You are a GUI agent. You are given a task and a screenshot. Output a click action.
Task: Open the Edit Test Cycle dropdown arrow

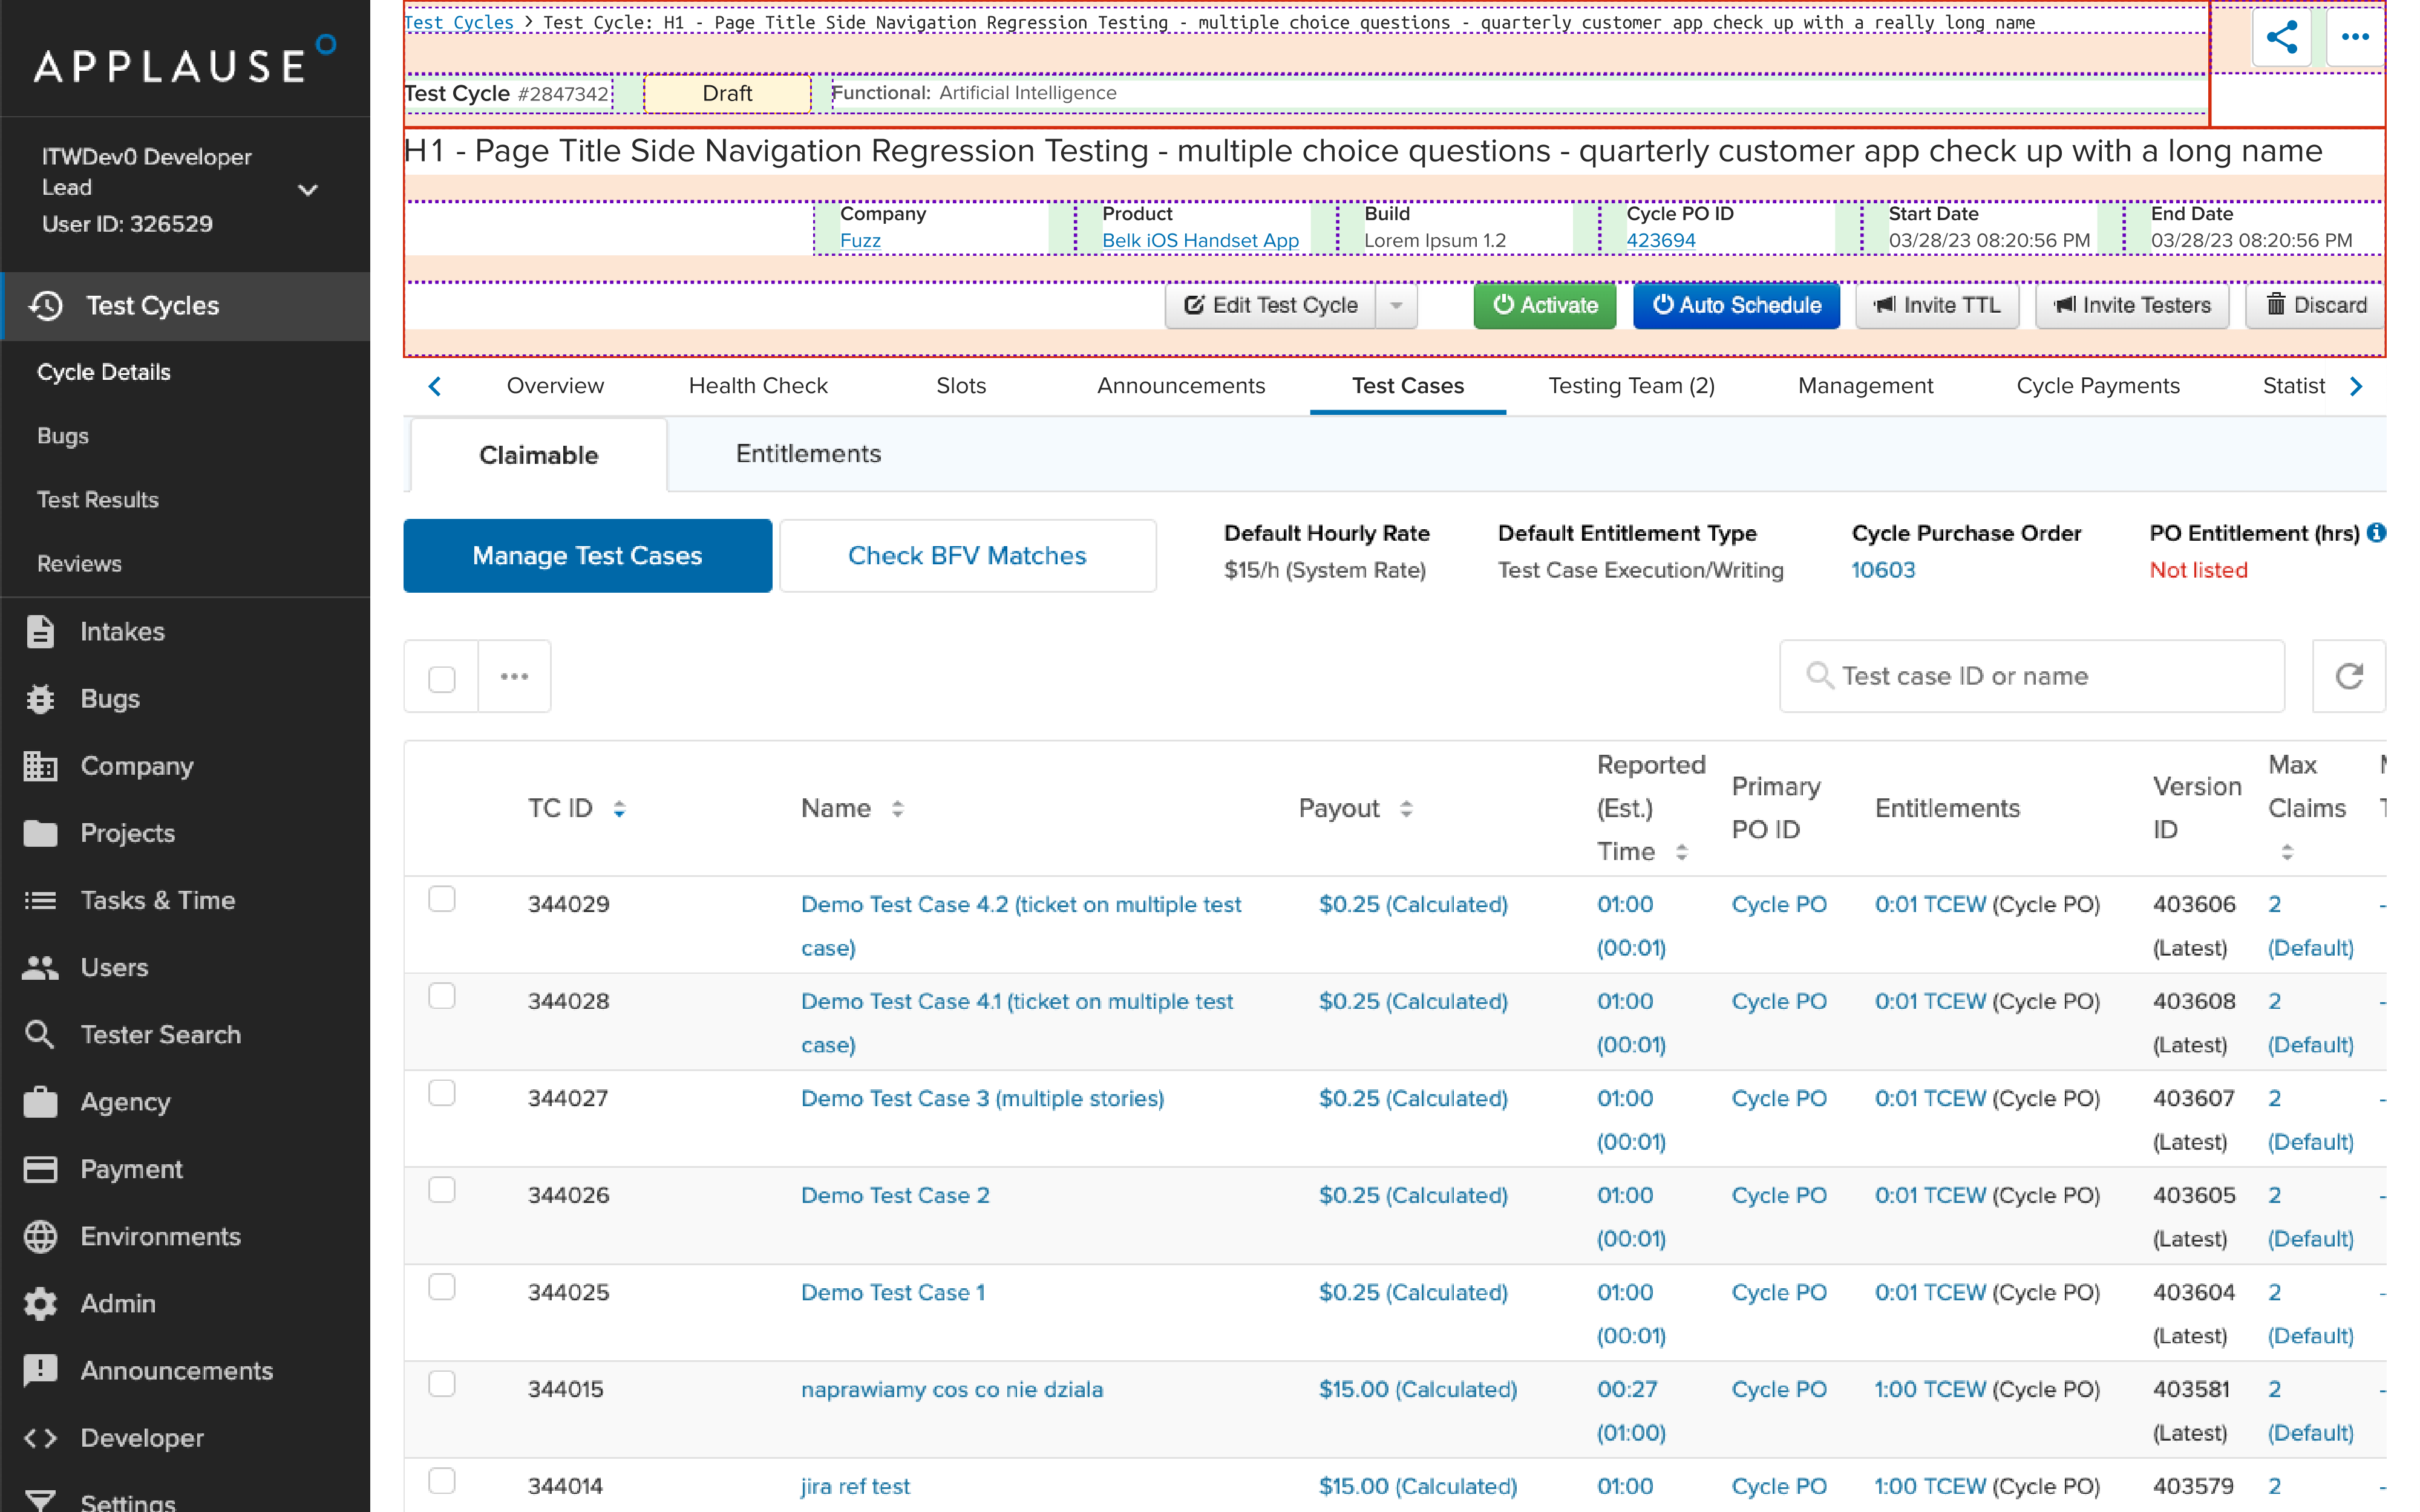(x=1396, y=305)
